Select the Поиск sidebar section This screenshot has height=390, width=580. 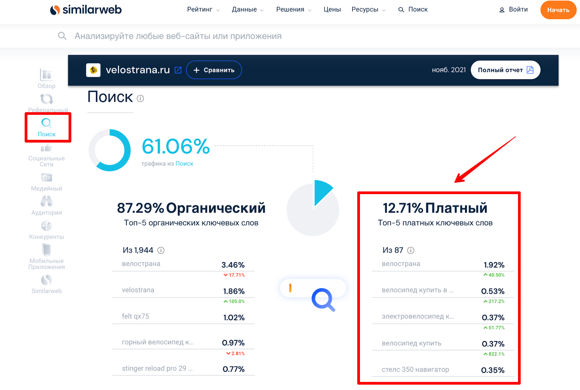click(x=46, y=127)
